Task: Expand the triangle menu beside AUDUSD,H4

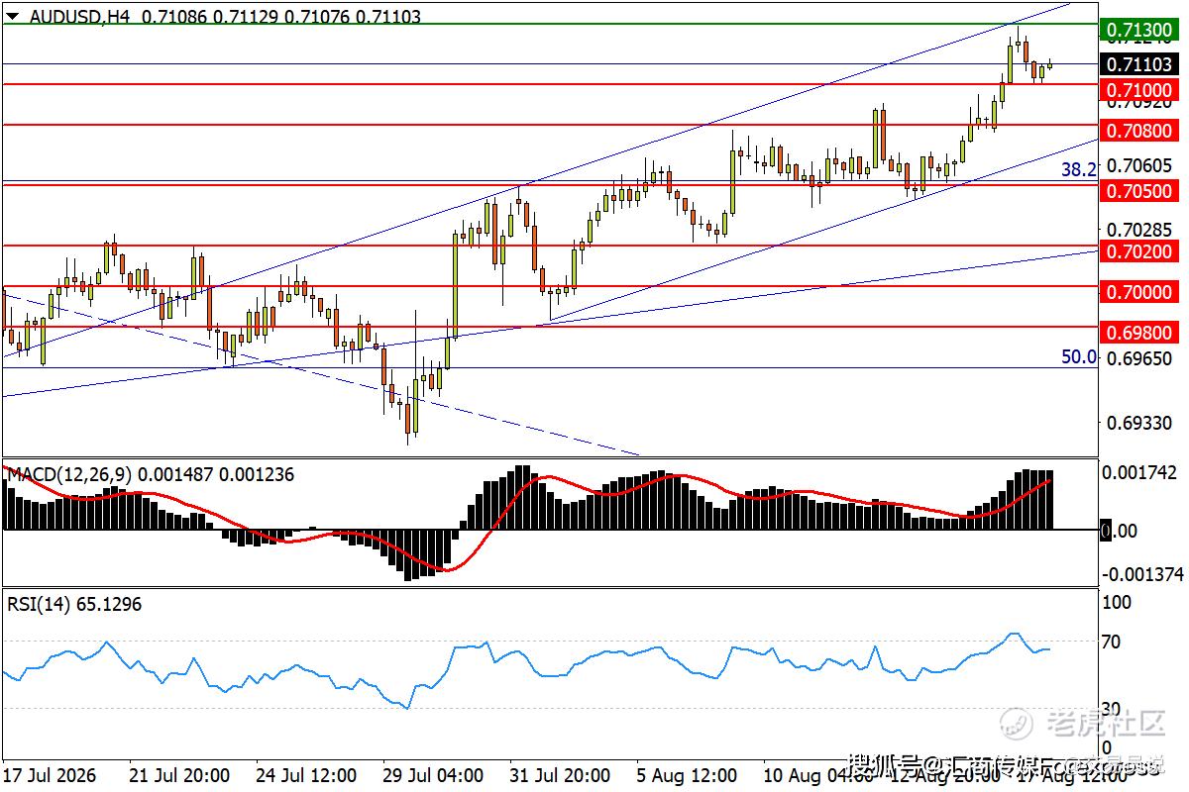Action: (13, 16)
